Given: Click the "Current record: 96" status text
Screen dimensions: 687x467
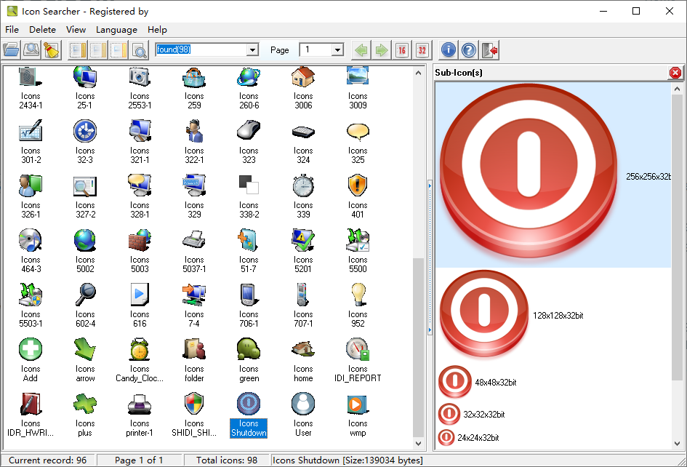Looking at the screenshot, I should click(x=48, y=460).
